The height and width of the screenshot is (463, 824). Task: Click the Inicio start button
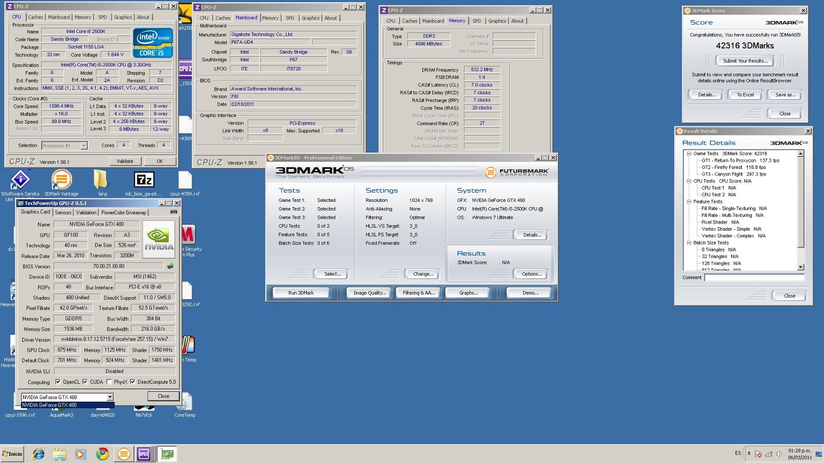coord(12,454)
